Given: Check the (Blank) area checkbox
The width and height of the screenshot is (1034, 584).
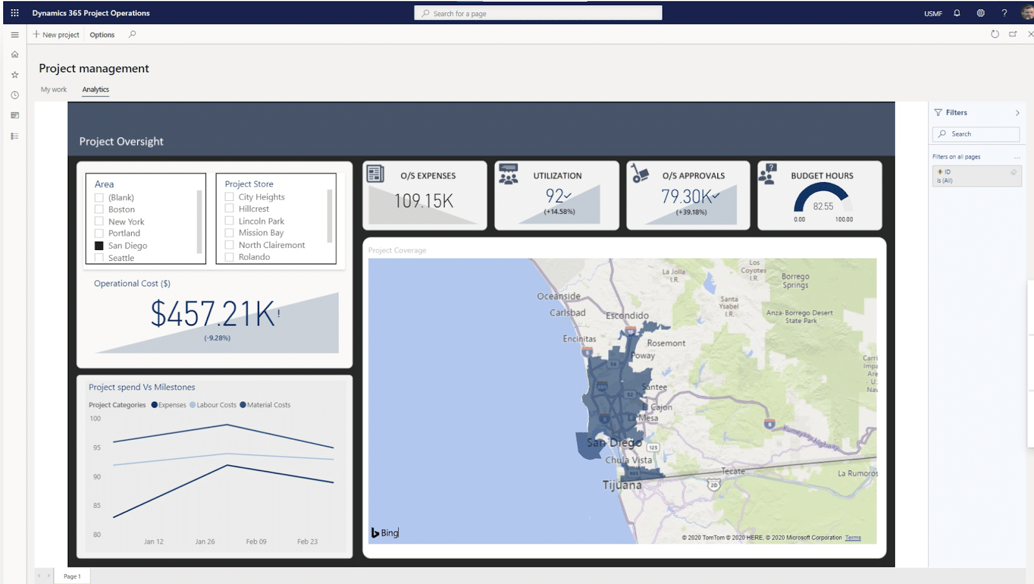Looking at the screenshot, I should [99, 198].
